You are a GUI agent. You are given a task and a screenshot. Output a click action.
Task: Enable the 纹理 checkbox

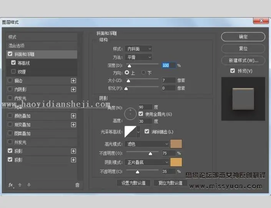(13, 72)
